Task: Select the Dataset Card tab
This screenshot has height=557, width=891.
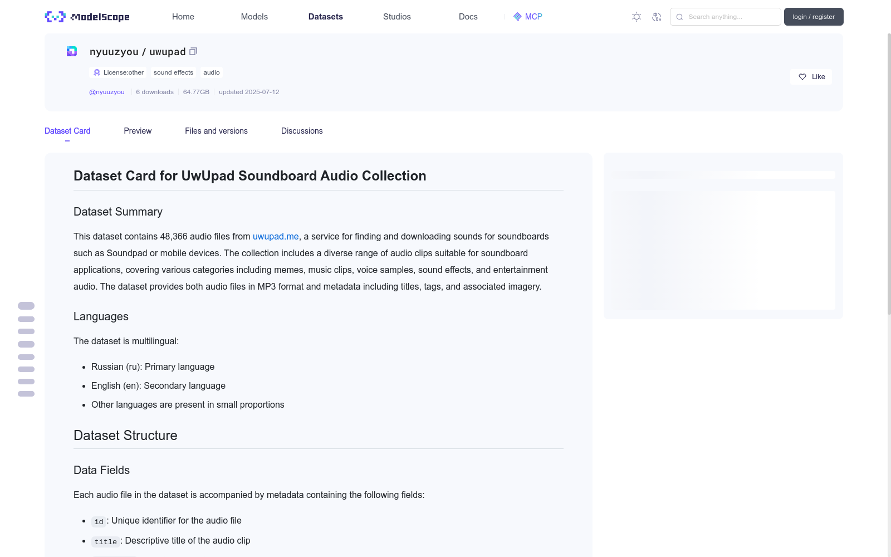Action: (67, 131)
